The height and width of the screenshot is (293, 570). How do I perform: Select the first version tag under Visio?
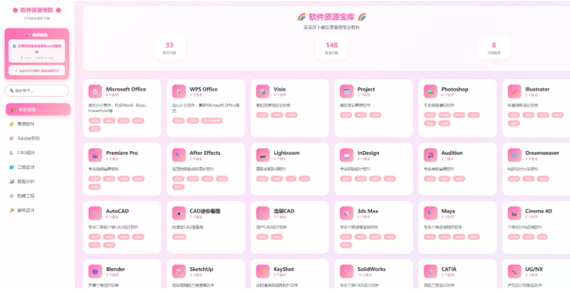coord(262,115)
